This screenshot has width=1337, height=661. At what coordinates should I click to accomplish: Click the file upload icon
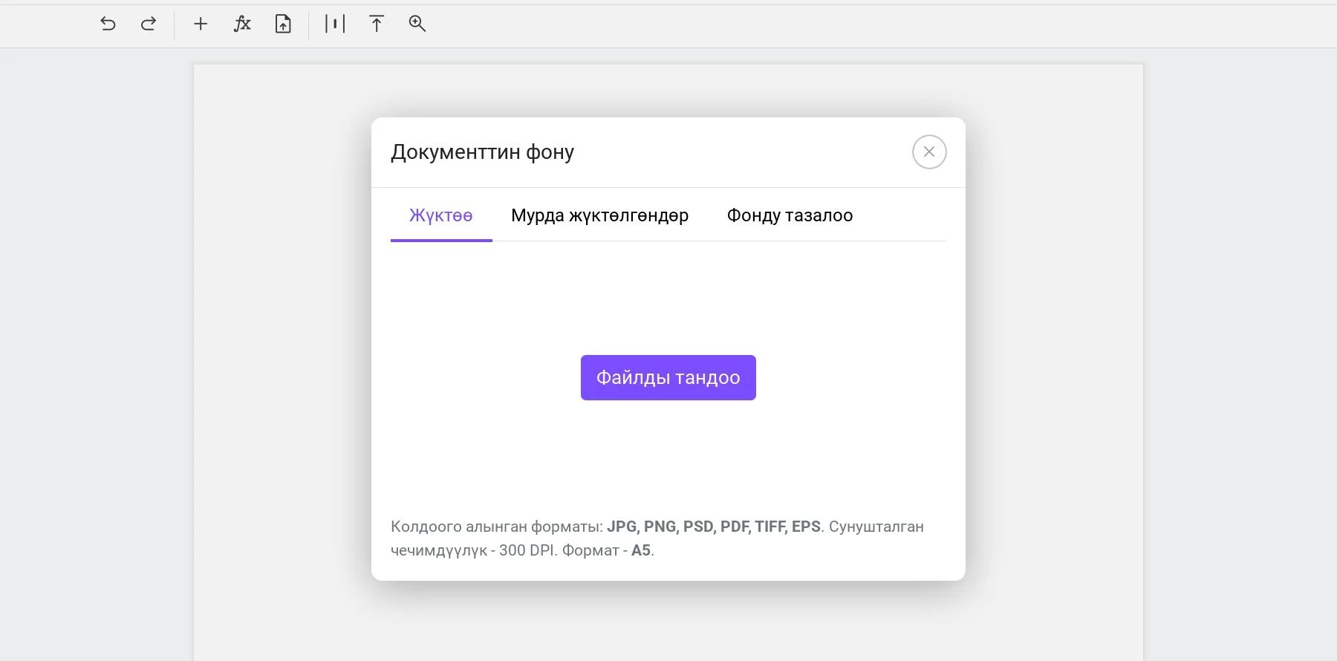click(283, 24)
